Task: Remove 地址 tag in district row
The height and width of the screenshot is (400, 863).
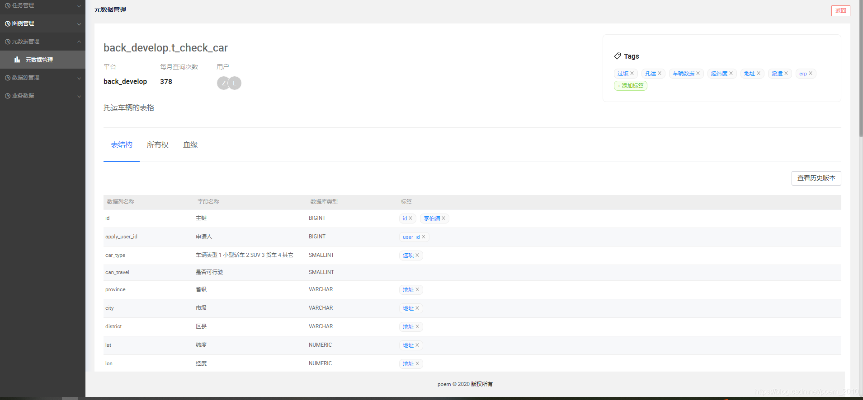Action: click(417, 327)
